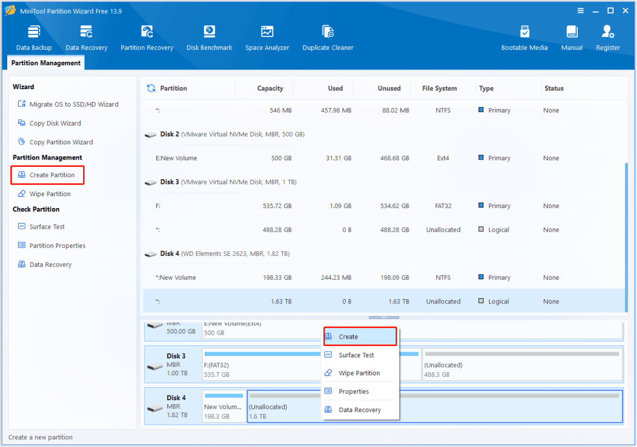Select the E:New Volume partition row

[384, 158]
